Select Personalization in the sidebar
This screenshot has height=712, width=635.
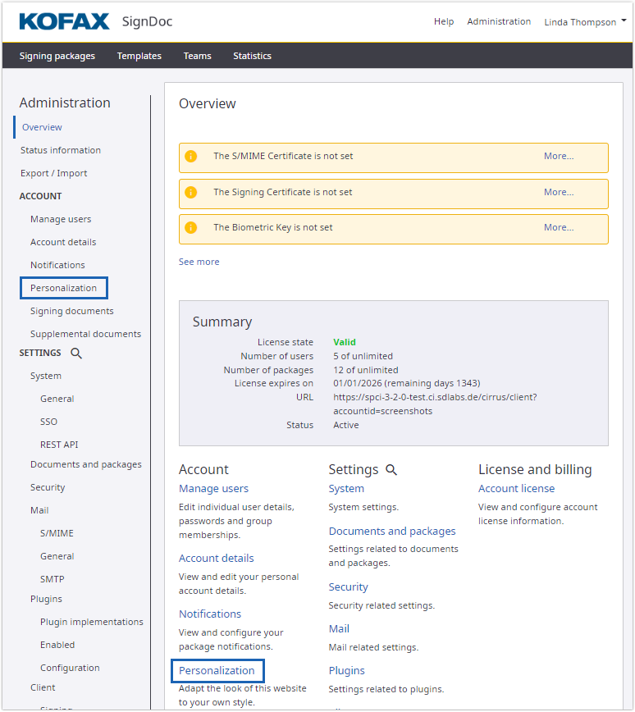point(63,288)
